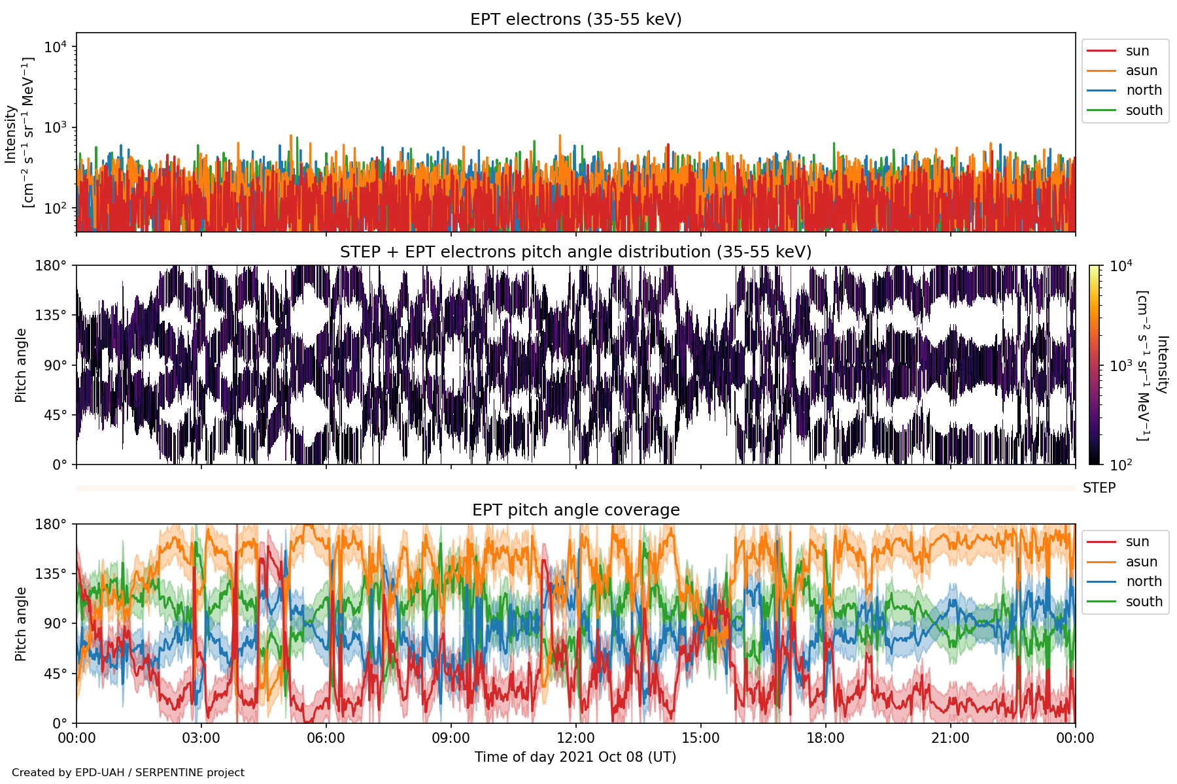This screenshot has width=1177, height=784.
Task: Click 180° tick on pitch angle distribution plot
Action: click(x=52, y=266)
